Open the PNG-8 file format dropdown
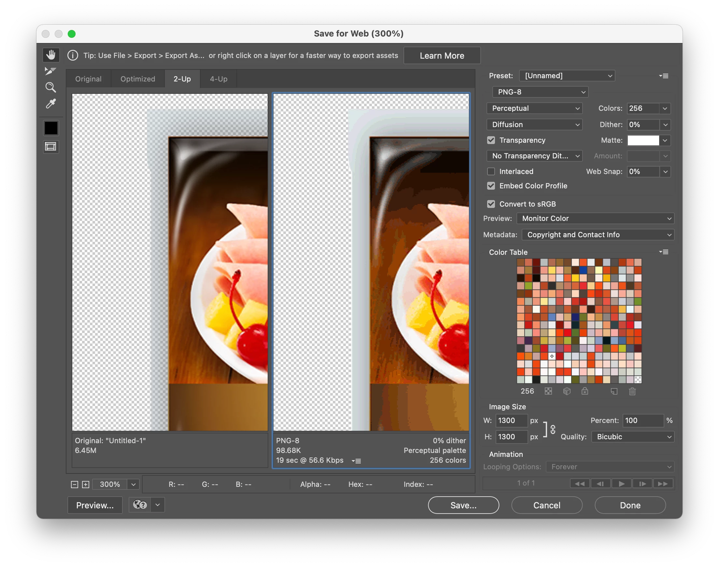This screenshot has height=567, width=719. (x=540, y=92)
